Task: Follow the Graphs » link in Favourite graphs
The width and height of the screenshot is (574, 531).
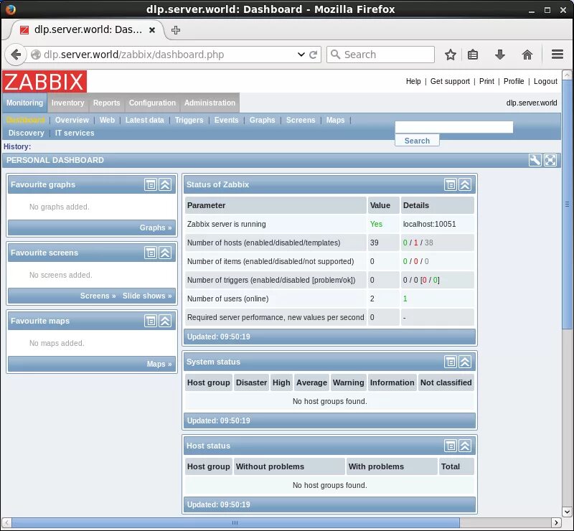Action: 156,227
